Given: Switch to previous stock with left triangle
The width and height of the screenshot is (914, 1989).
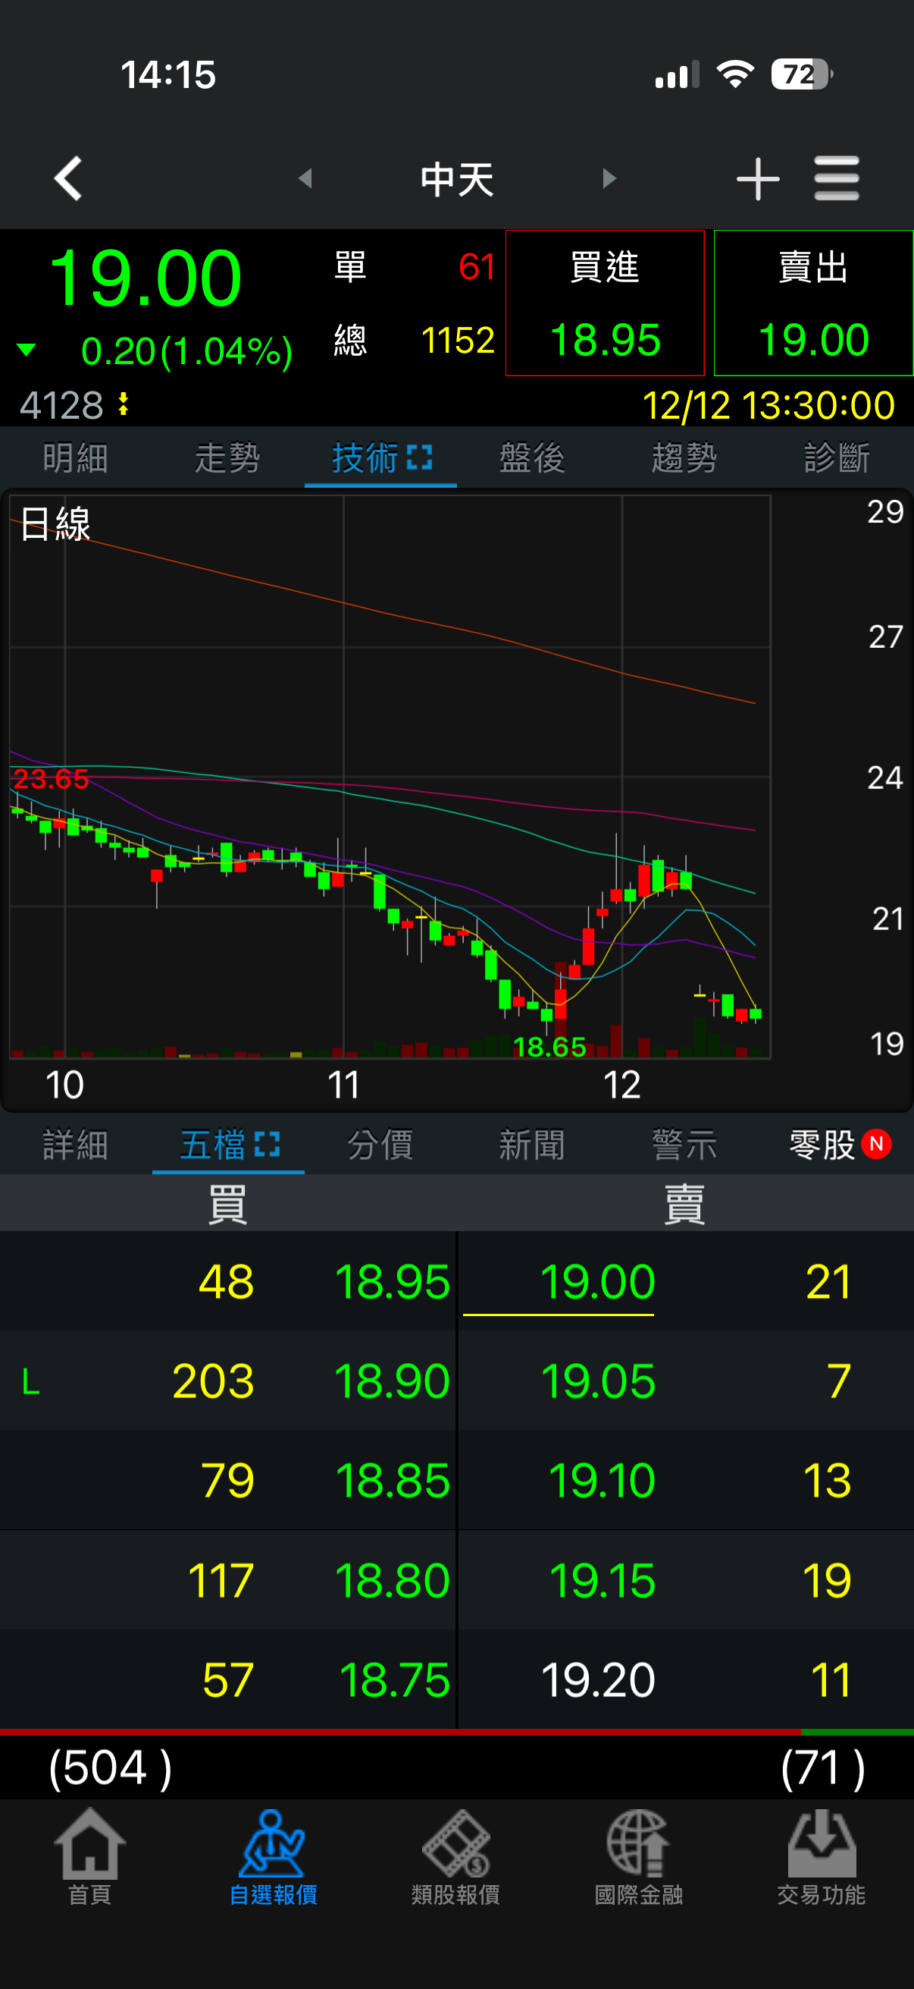Looking at the screenshot, I should [305, 178].
